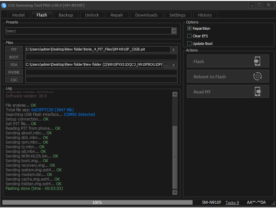Click the PDA file button
Viewport: 276px width, 208px height.
(14, 65)
